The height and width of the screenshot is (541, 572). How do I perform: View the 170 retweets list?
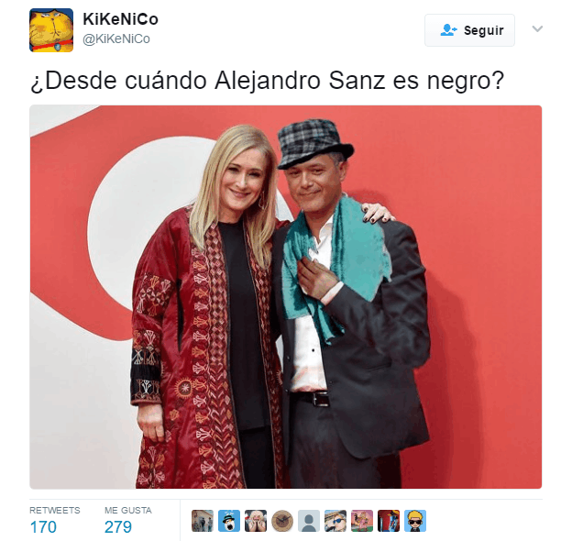tap(43, 527)
